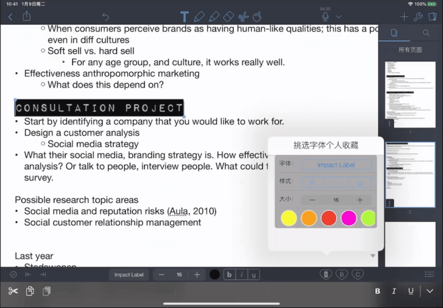Open page 1 thumbnail in sidebar
This screenshot has width=443, height=308.
[x=410, y=94]
